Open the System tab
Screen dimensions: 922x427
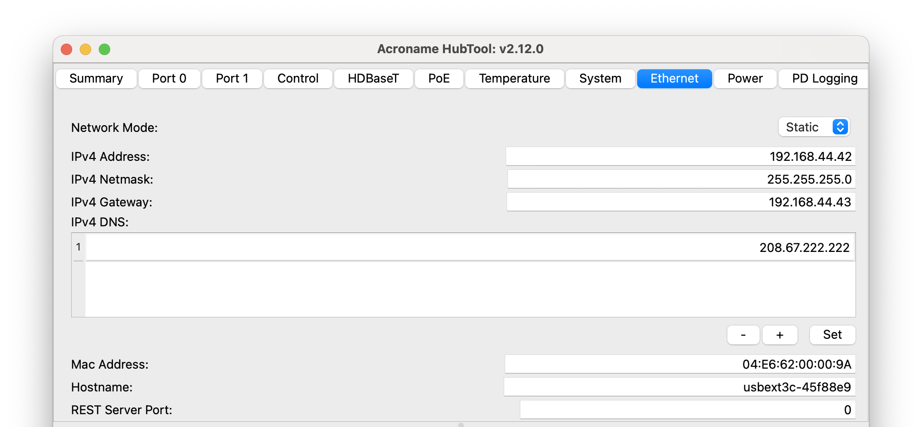(600, 79)
